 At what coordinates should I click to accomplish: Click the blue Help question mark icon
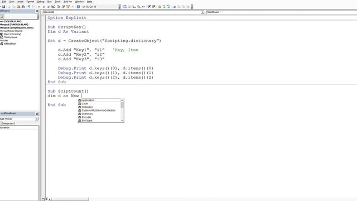click(78, 7)
